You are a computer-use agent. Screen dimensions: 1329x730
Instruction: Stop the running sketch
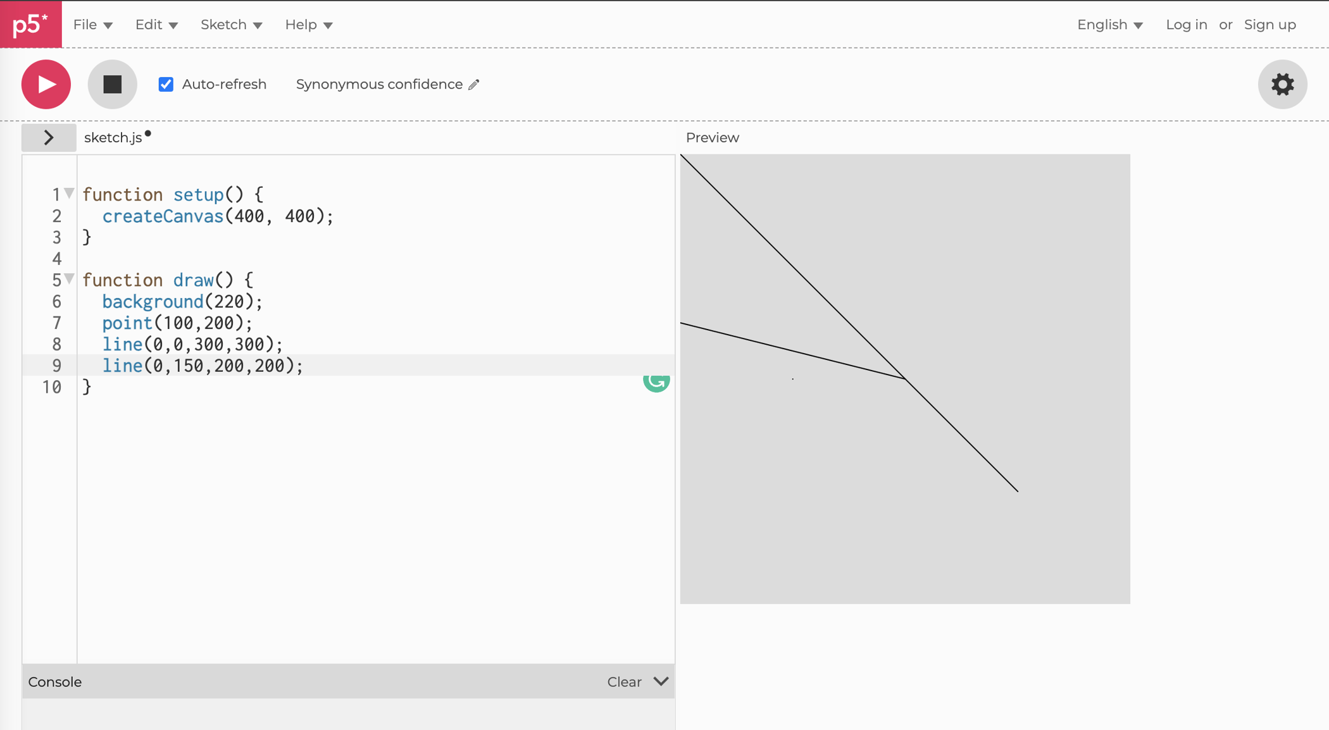pyautogui.click(x=112, y=84)
